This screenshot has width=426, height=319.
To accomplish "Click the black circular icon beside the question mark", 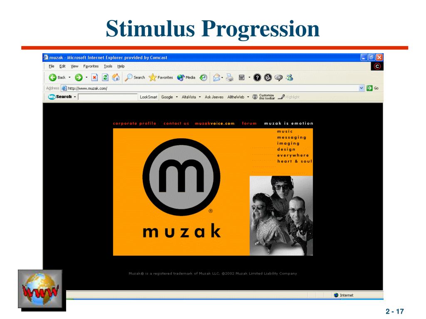I will (268, 78).
